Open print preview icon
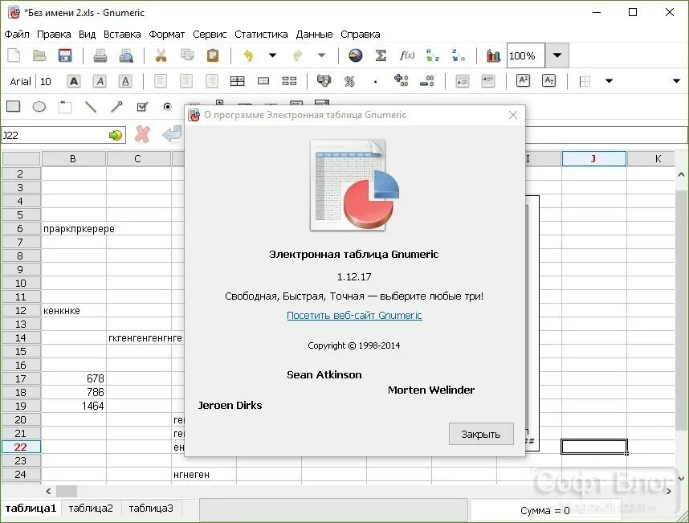This screenshot has height=523, width=689. pyautogui.click(x=126, y=55)
